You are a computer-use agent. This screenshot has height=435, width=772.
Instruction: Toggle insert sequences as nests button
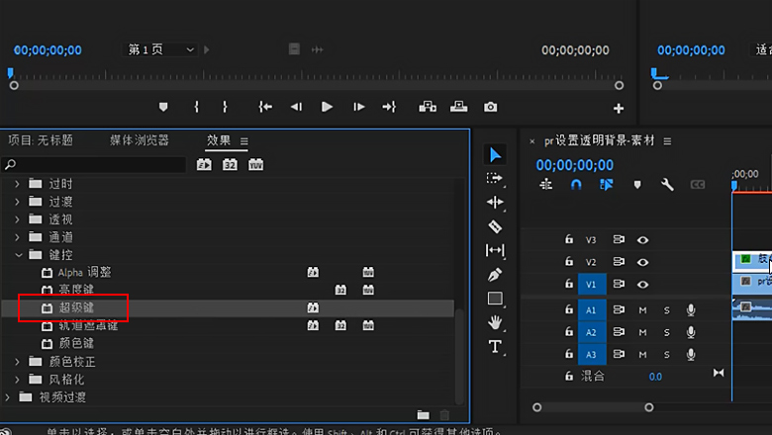[546, 185]
